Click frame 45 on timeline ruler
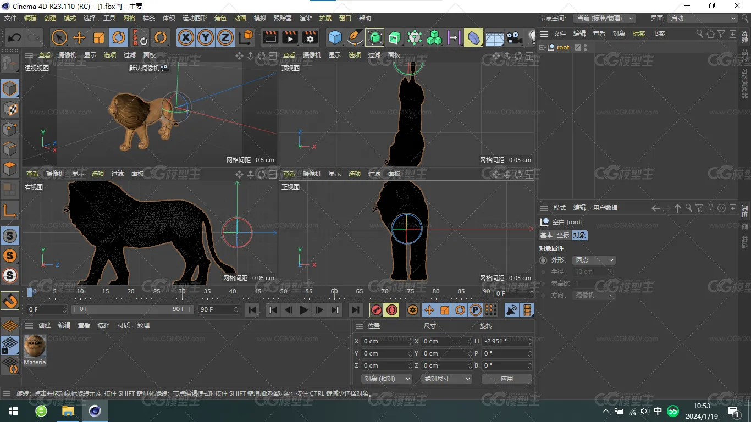 258,291
